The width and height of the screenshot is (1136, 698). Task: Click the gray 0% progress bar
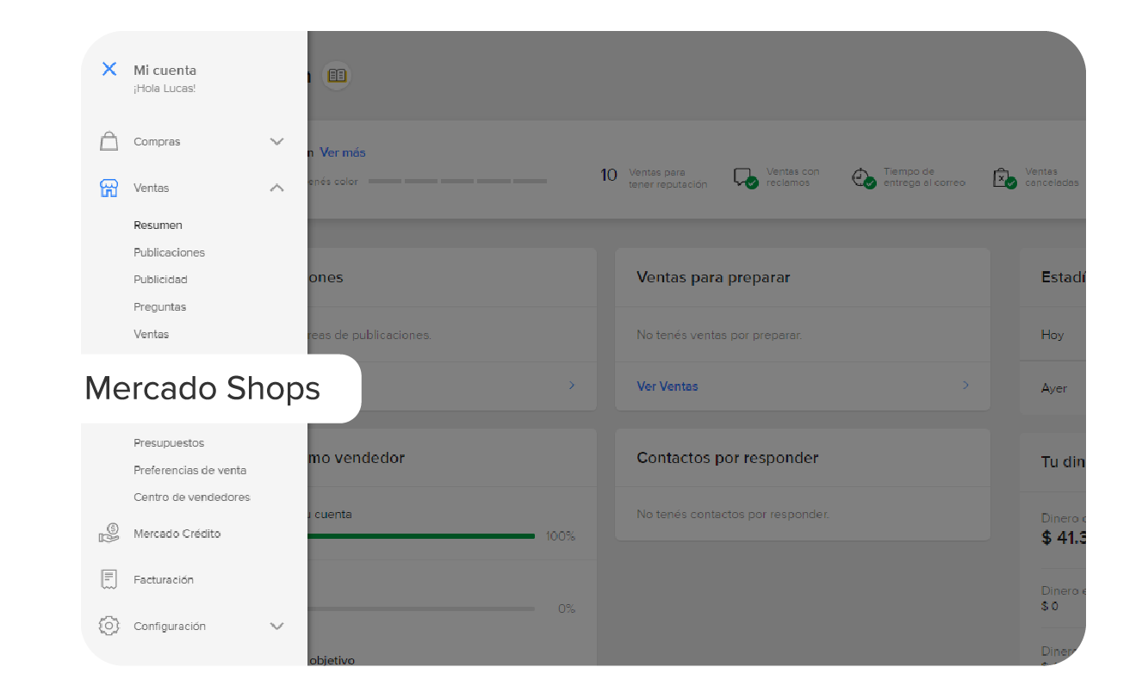click(x=421, y=608)
